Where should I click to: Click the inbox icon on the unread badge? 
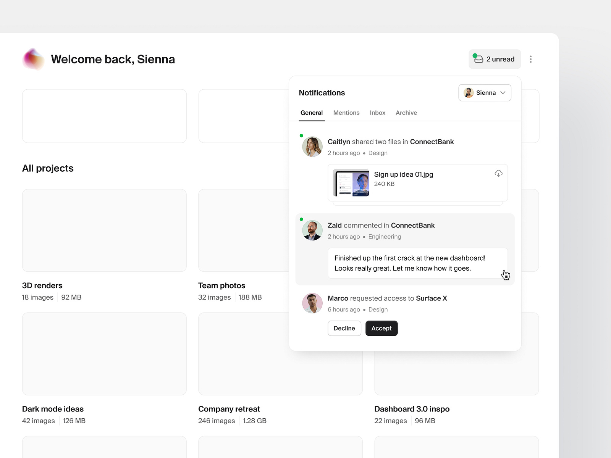click(478, 59)
